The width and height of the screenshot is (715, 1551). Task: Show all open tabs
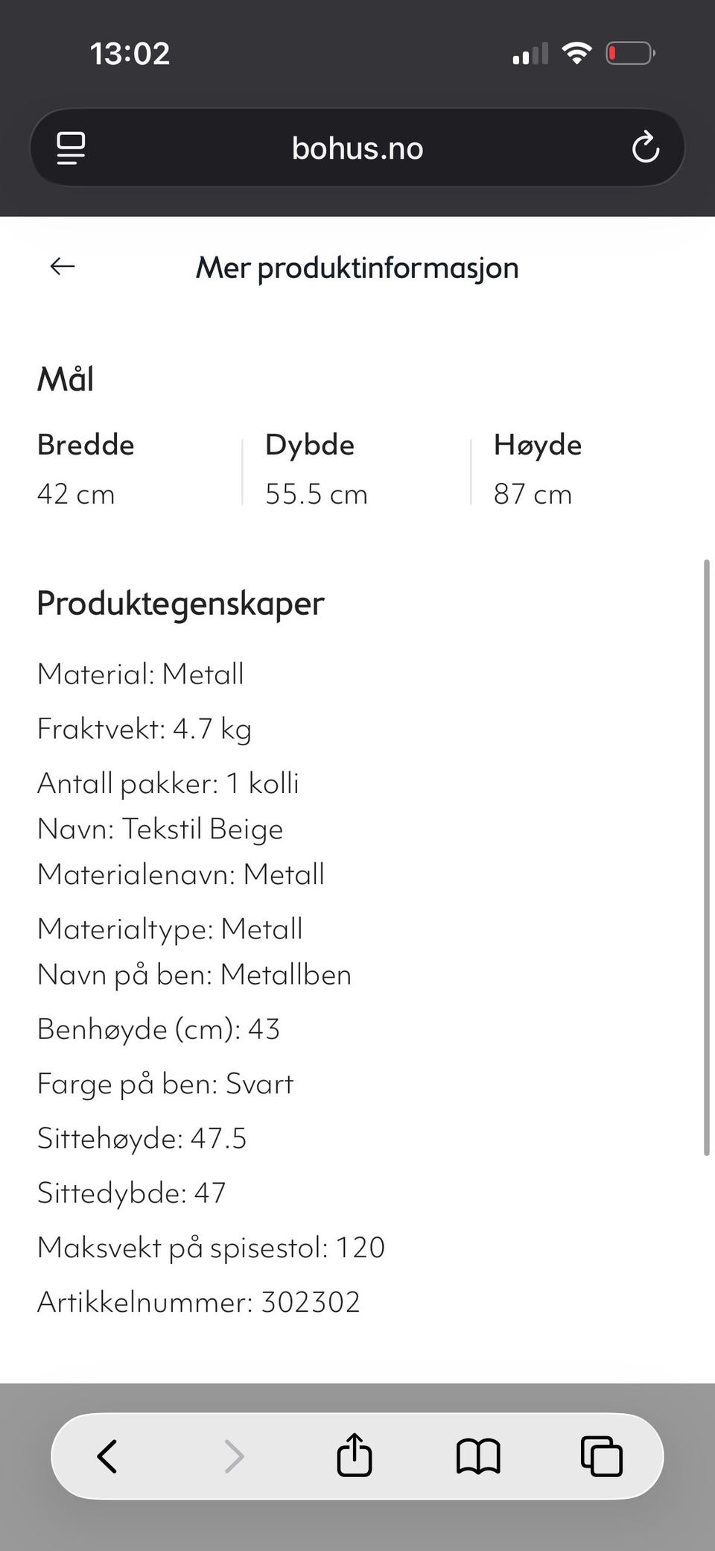coord(601,1456)
